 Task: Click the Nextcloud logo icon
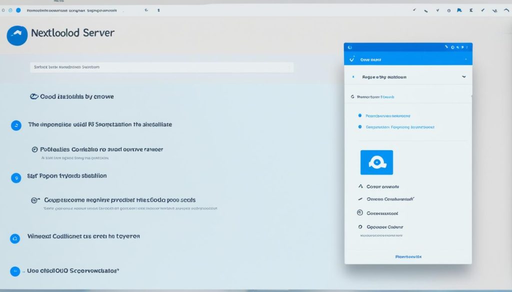[17, 36]
